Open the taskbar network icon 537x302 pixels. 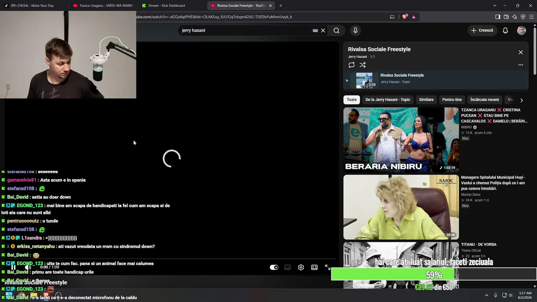504,295
